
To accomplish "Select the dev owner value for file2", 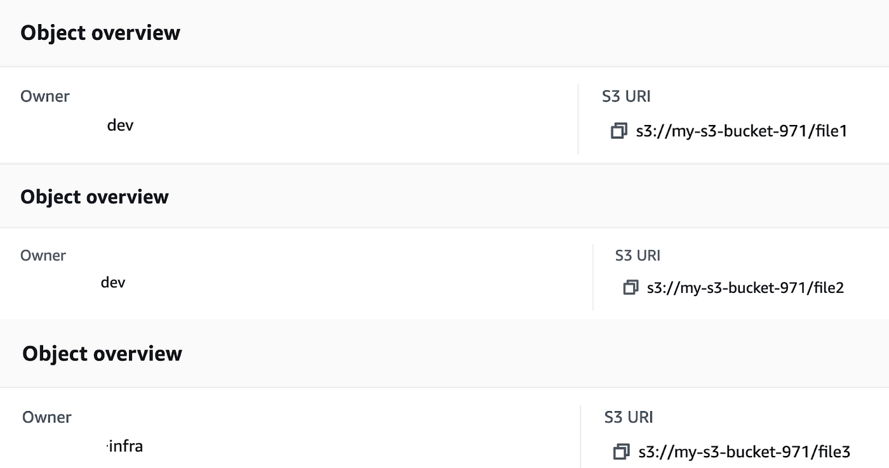I will (x=113, y=282).
